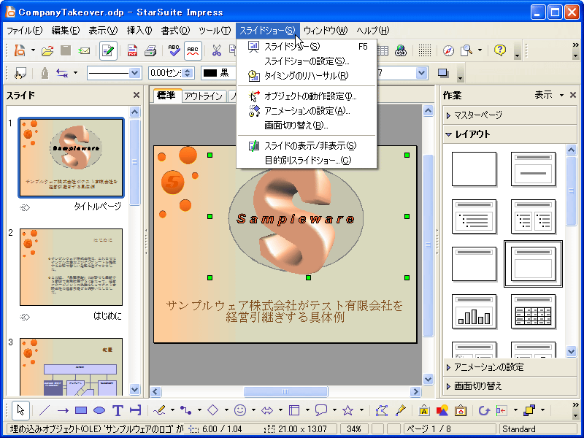This screenshot has height=438, width=584.
Task: Choose タイミングのリハーサル menu entry
Action: (x=307, y=76)
